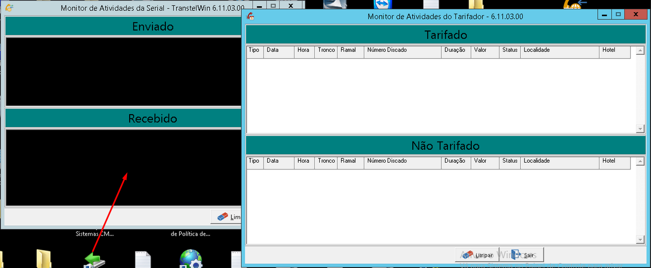Click inside the Enviado black output area

coord(123,72)
